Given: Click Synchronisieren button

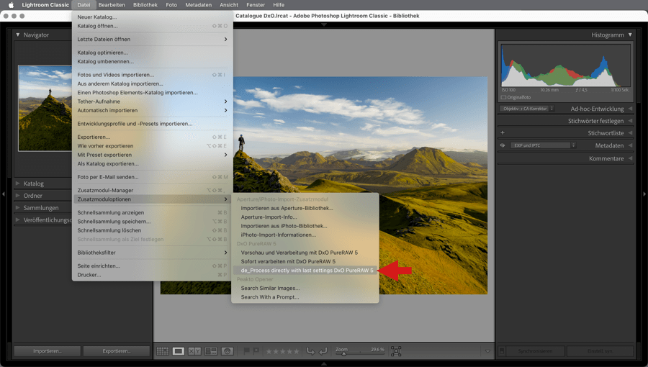Looking at the screenshot, I should [535, 351].
